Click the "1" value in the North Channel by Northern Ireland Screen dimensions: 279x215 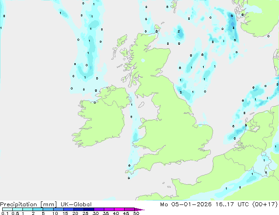click(132, 105)
